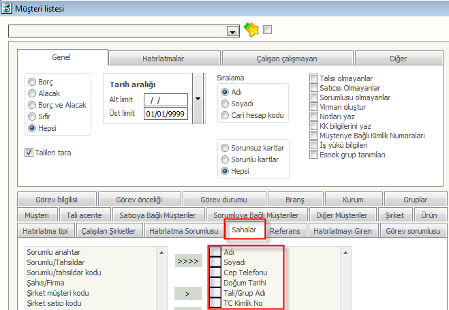
Task: Check the Cep Telefonu field box
Action: click(215, 273)
